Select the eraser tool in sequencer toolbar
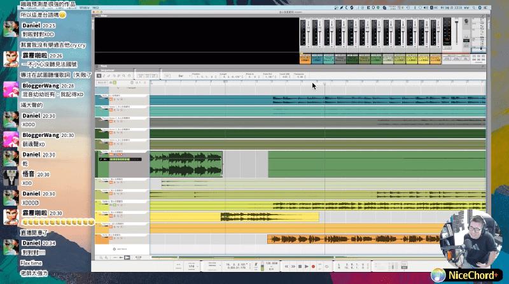Image resolution: width=509 pixels, height=284 pixels. [110, 75]
